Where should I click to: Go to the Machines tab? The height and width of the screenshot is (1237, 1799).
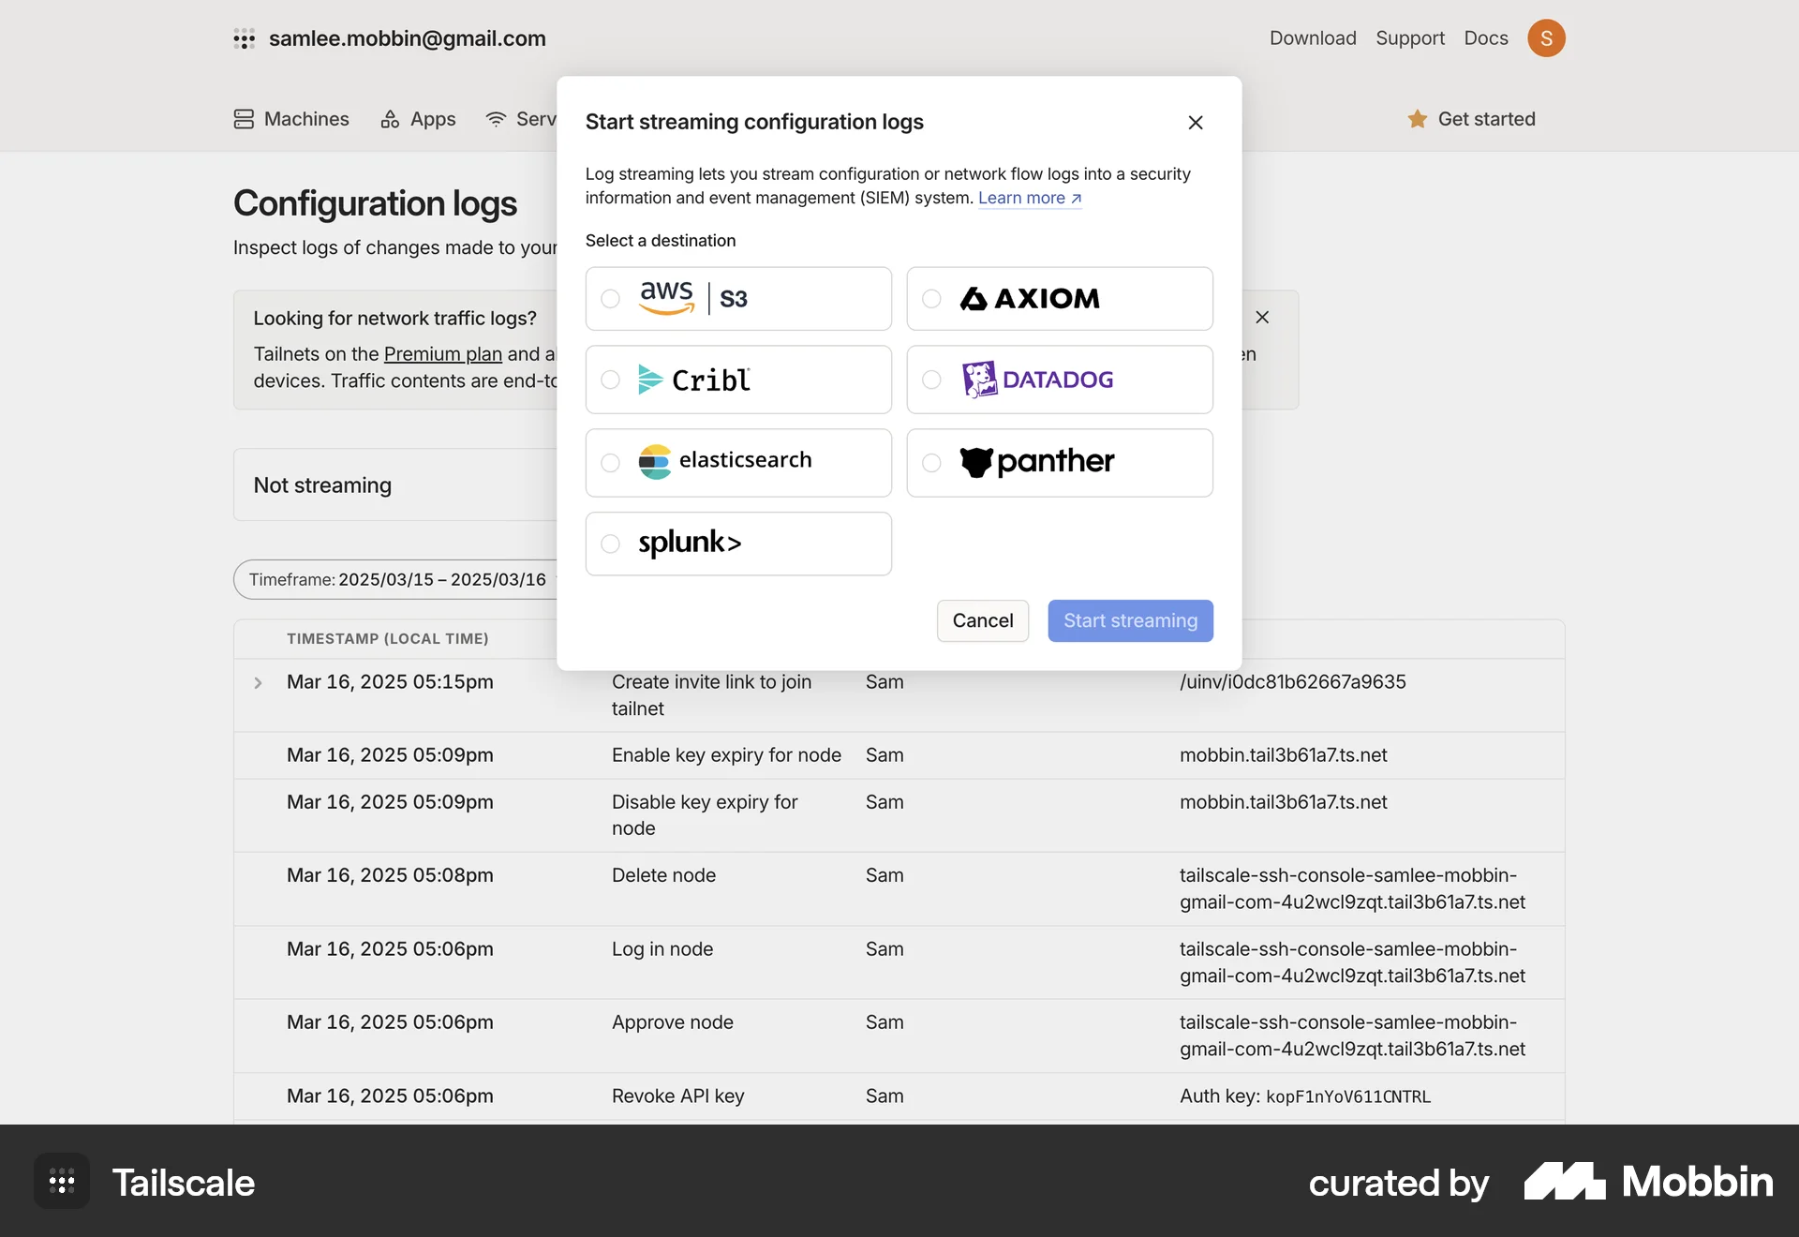tap(291, 119)
